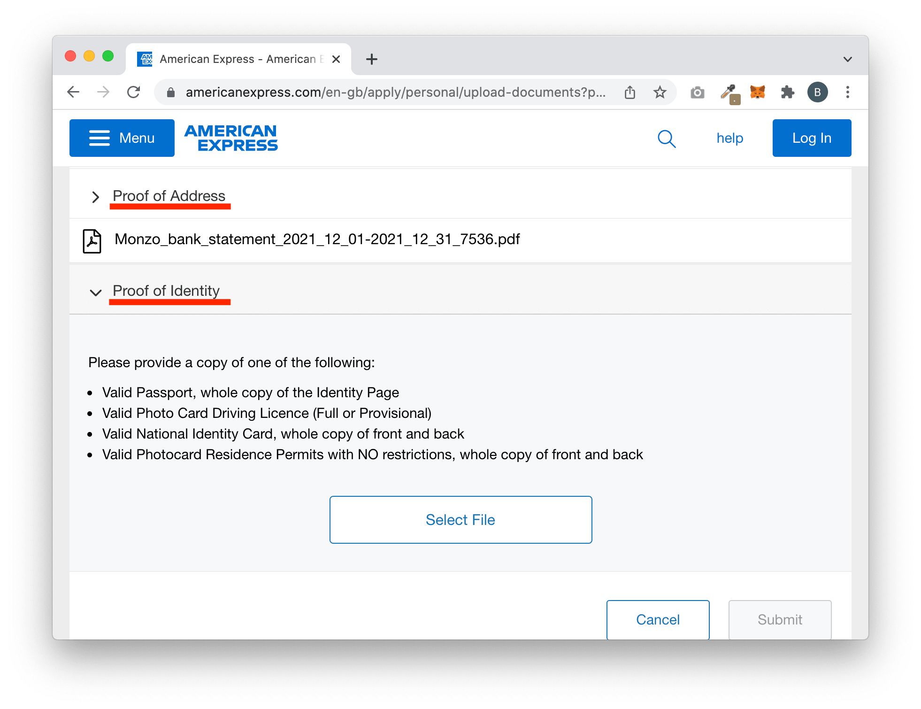Open a new browser tab
This screenshot has width=921, height=709.
(372, 59)
